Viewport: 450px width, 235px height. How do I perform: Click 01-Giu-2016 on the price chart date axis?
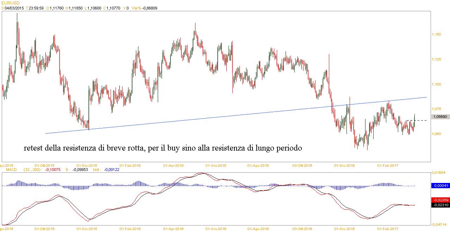[216, 165]
